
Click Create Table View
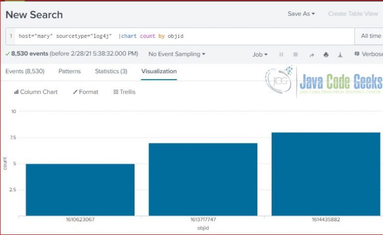(353, 13)
